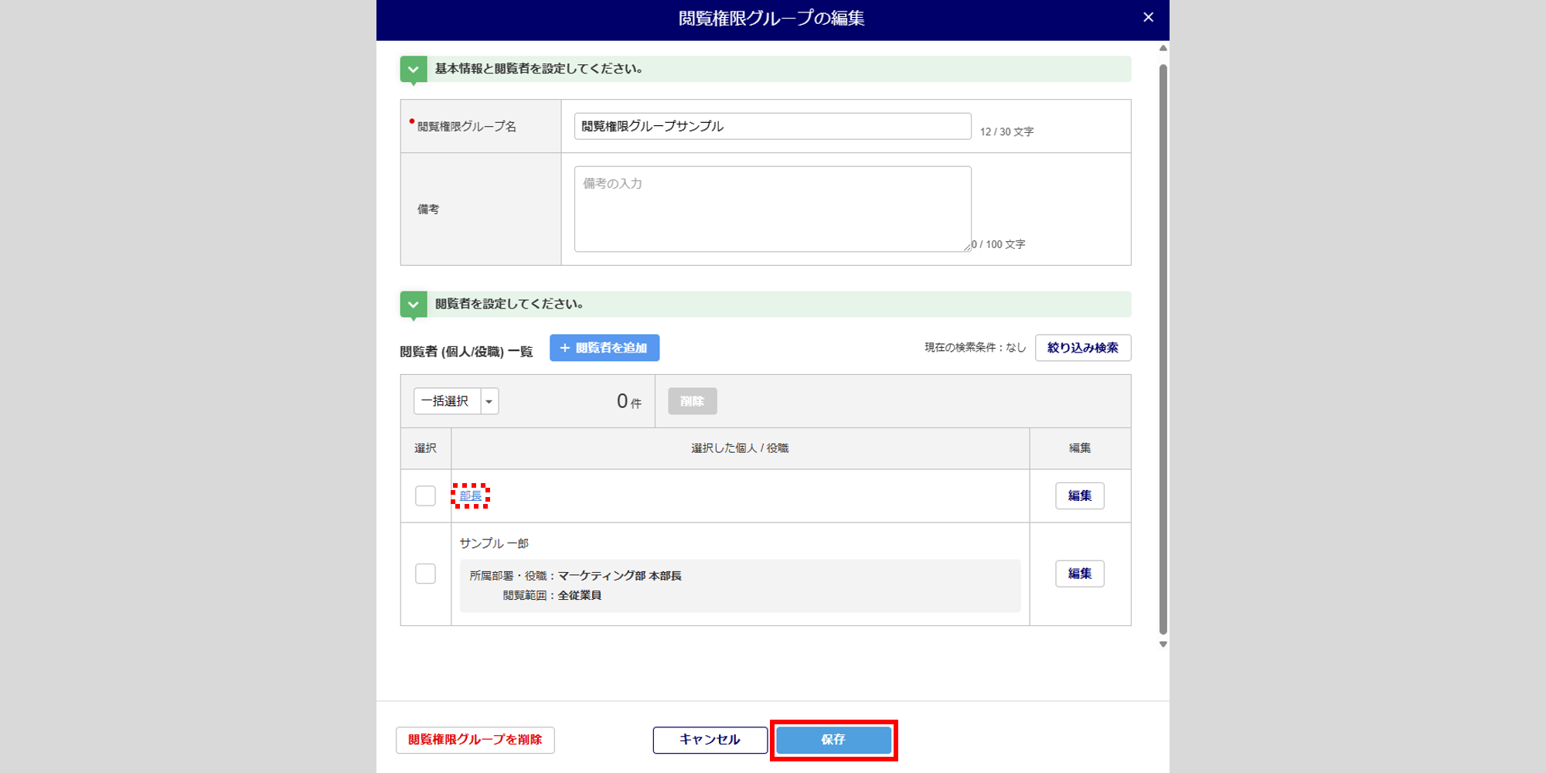Click the dialog's vertical scrollbar thumb

point(1163,349)
